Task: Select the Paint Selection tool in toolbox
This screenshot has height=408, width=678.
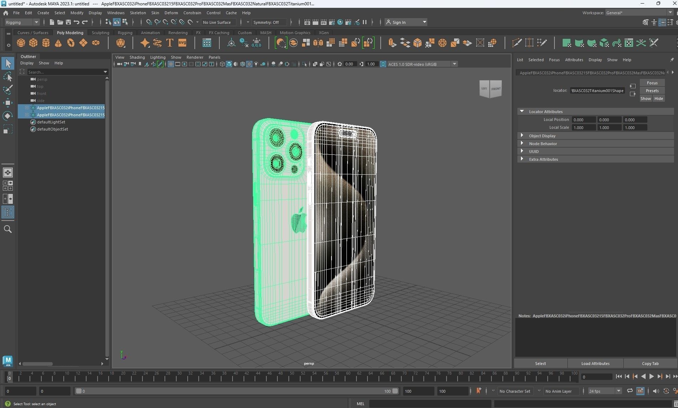Action: point(8,90)
